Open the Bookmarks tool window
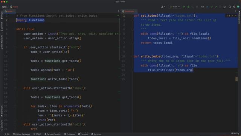The image size is (241, 136). point(2,111)
